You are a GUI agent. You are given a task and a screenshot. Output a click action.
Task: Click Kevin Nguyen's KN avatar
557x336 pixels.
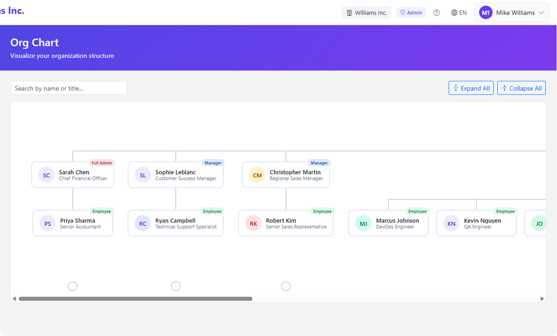(x=451, y=223)
